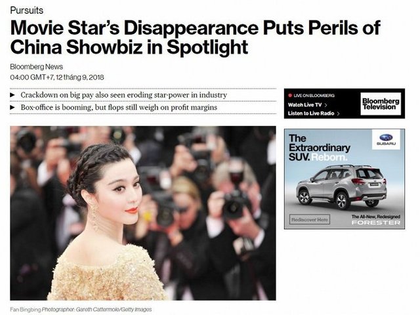The width and height of the screenshot is (420, 315).
Task: Click the article headline about Movie Star's Disappearance
Action: point(195,37)
